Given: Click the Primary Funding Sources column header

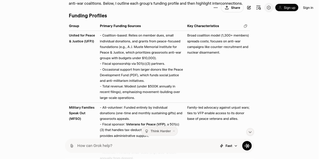Looking at the screenshot, I should 120,26.
